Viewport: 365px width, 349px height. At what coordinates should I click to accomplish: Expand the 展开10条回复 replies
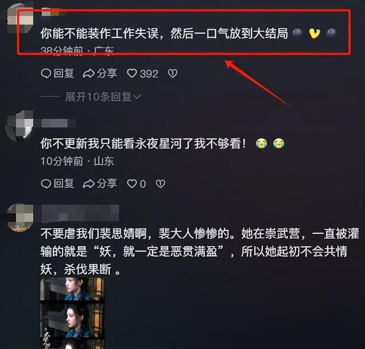[99, 97]
